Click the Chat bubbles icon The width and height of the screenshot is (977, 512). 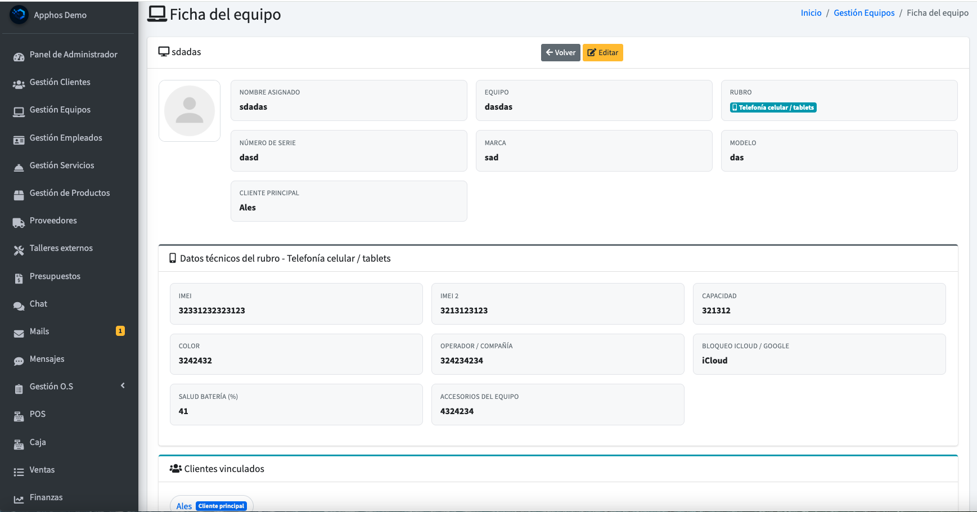(19, 306)
